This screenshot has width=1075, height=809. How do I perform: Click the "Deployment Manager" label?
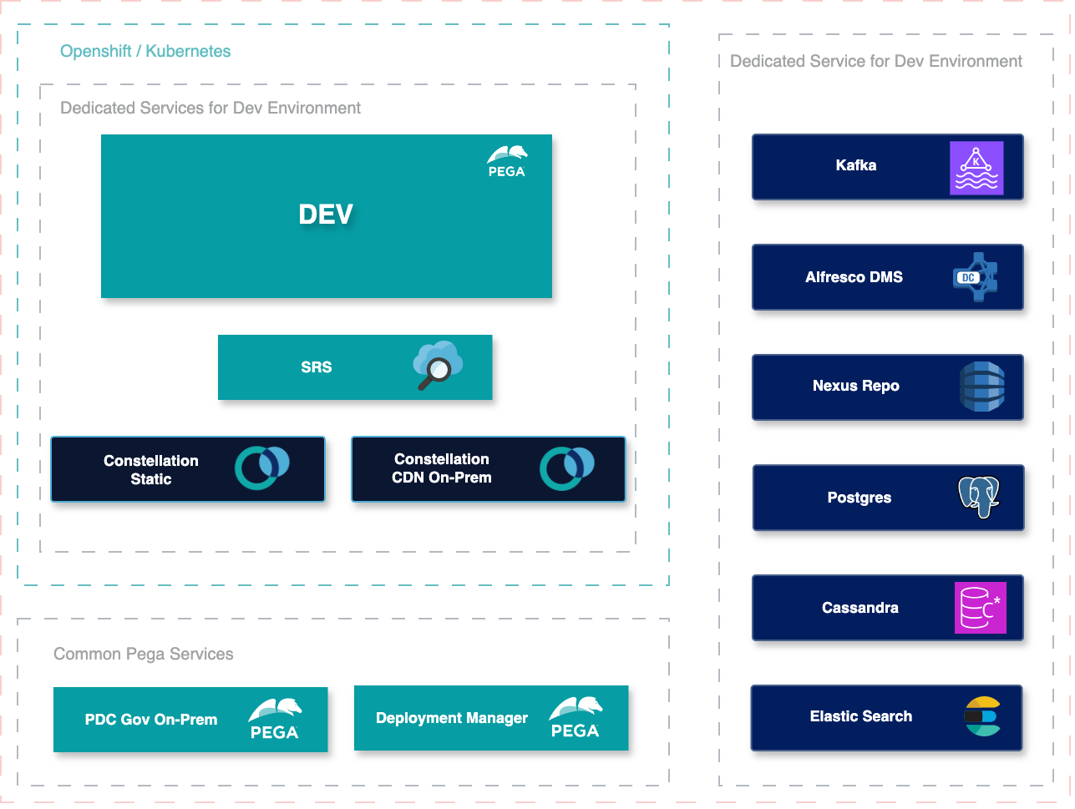[452, 718]
